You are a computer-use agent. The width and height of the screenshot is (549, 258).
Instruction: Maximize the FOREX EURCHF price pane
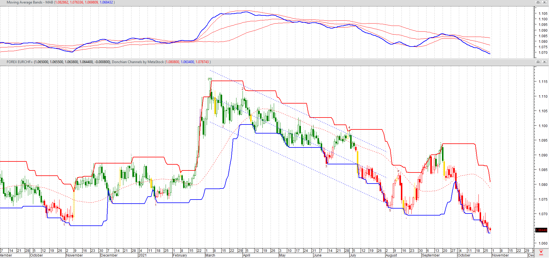coord(538,62)
